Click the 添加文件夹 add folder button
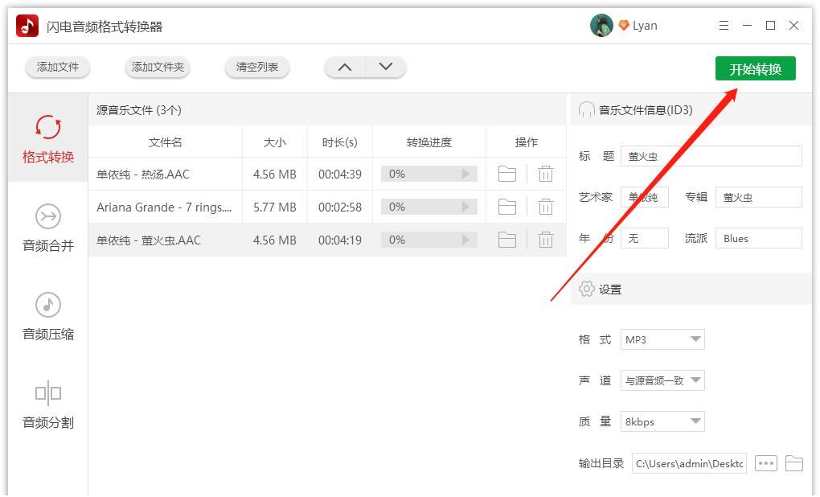This screenshot has width=820, height=497. [x=157, y=68]
